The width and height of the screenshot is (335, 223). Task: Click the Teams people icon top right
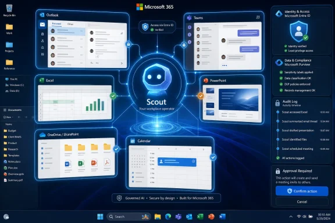[x=258, y=17]
